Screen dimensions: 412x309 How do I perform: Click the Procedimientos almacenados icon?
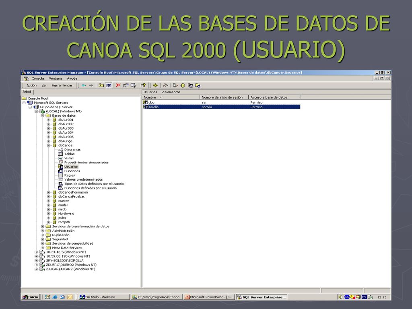(x=60, y=163)
